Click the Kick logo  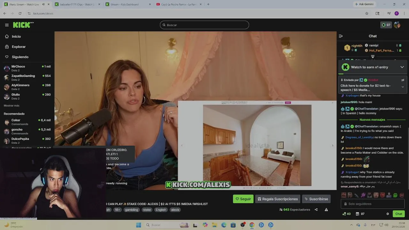click(x=23, y=25)
